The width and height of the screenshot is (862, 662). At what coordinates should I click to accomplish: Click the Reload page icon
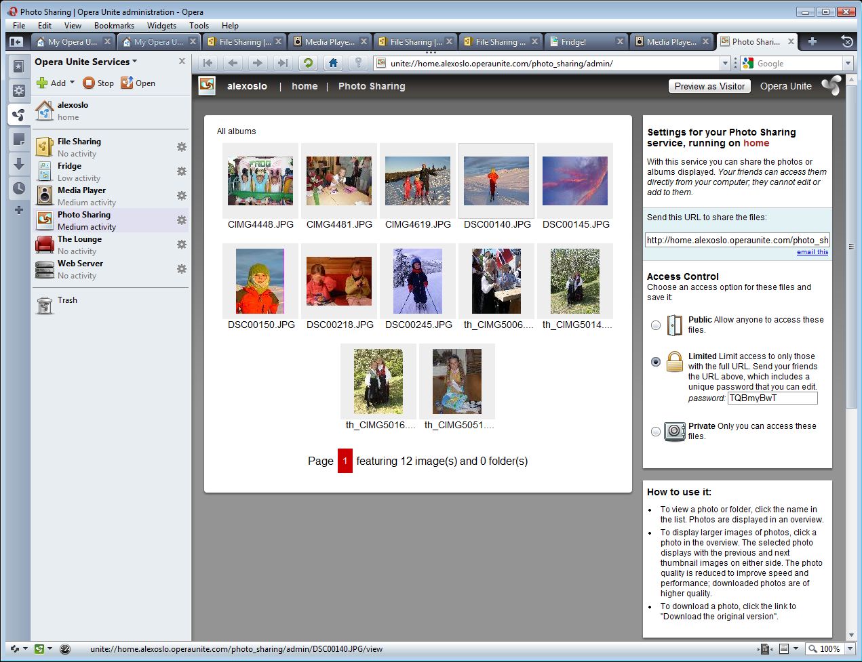(x=308, y=63)
